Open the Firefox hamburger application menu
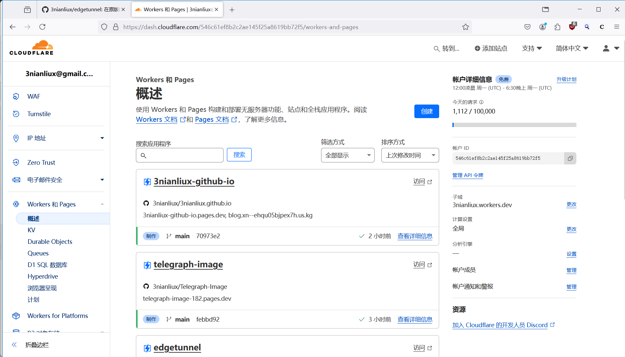This screenshot has width=625, height=357. [617, 27]
